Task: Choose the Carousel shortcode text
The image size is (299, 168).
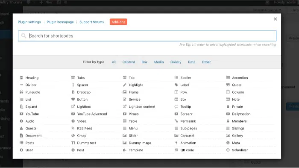Action: (187, 136)
